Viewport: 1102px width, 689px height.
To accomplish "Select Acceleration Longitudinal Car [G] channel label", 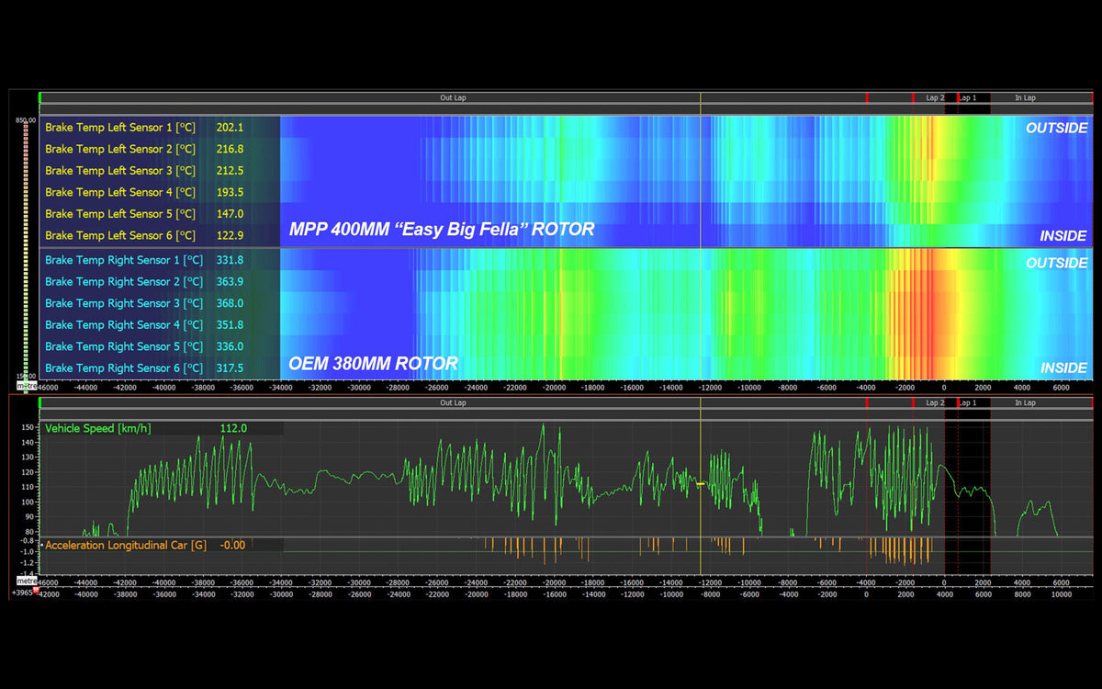I will pyautogui.click(x=126, y=545).
